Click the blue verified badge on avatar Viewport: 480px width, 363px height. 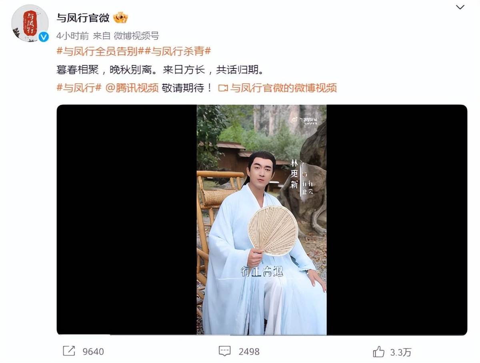(43, 37)
